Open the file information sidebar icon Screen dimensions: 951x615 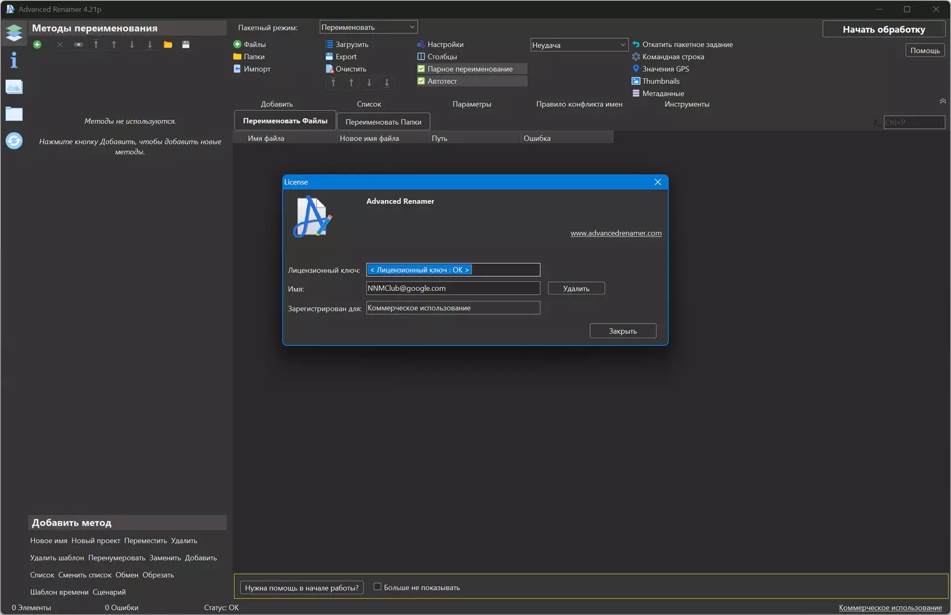14,60
